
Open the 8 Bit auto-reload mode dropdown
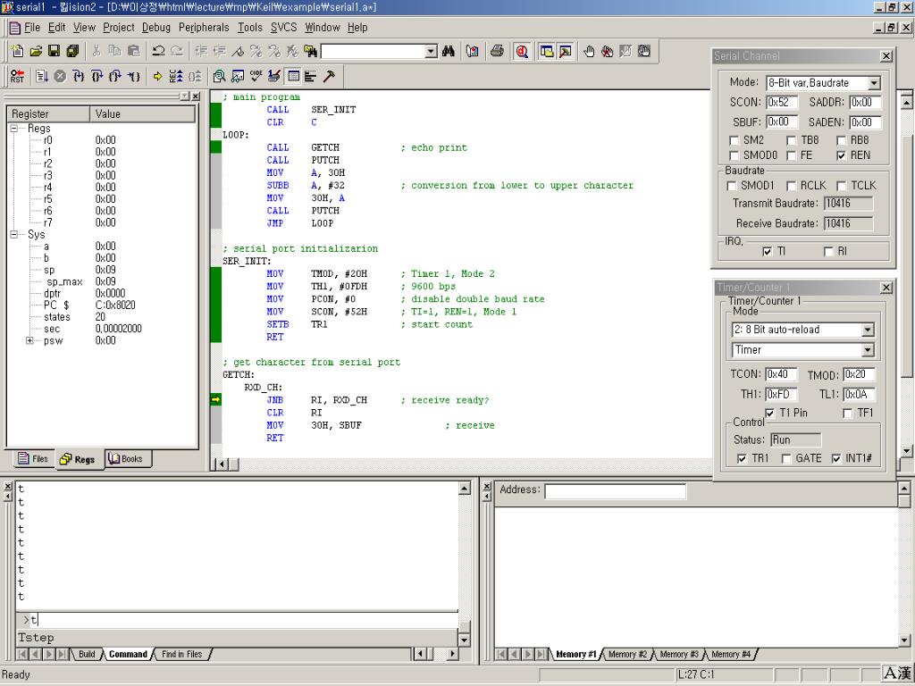(867, 330)
